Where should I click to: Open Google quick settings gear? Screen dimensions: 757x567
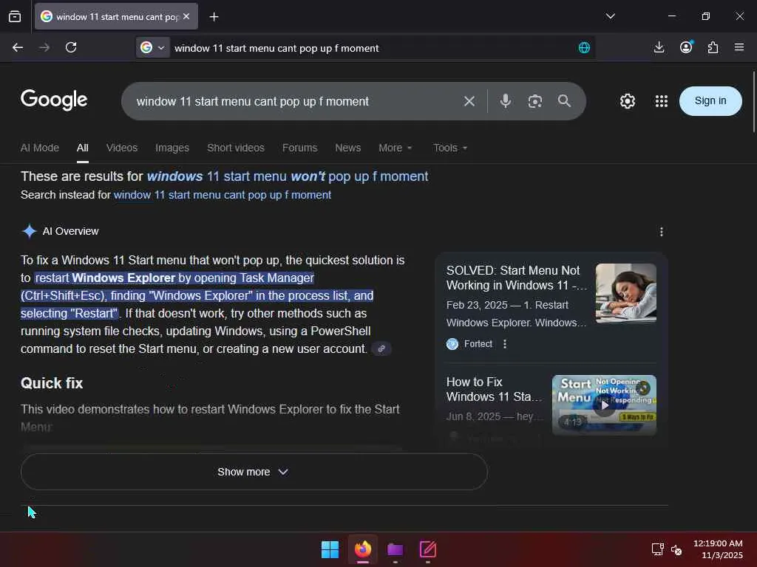pos(628,101)
